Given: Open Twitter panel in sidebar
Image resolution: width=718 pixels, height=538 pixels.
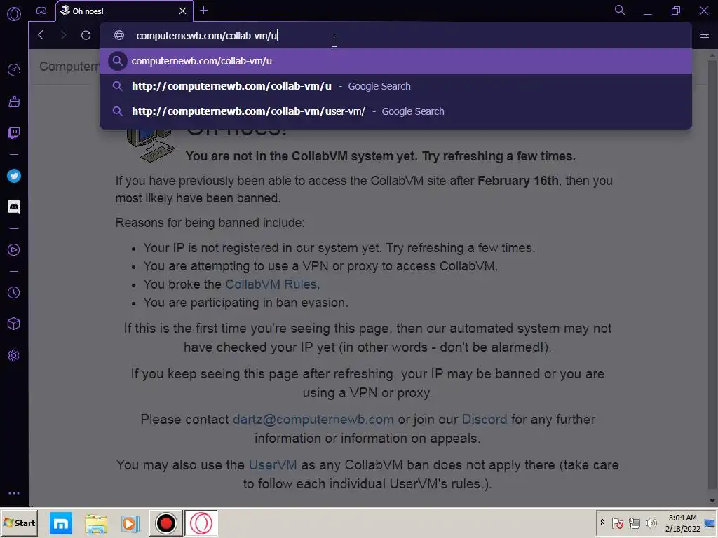Looking at the screenshot, I should pos(14,176).
